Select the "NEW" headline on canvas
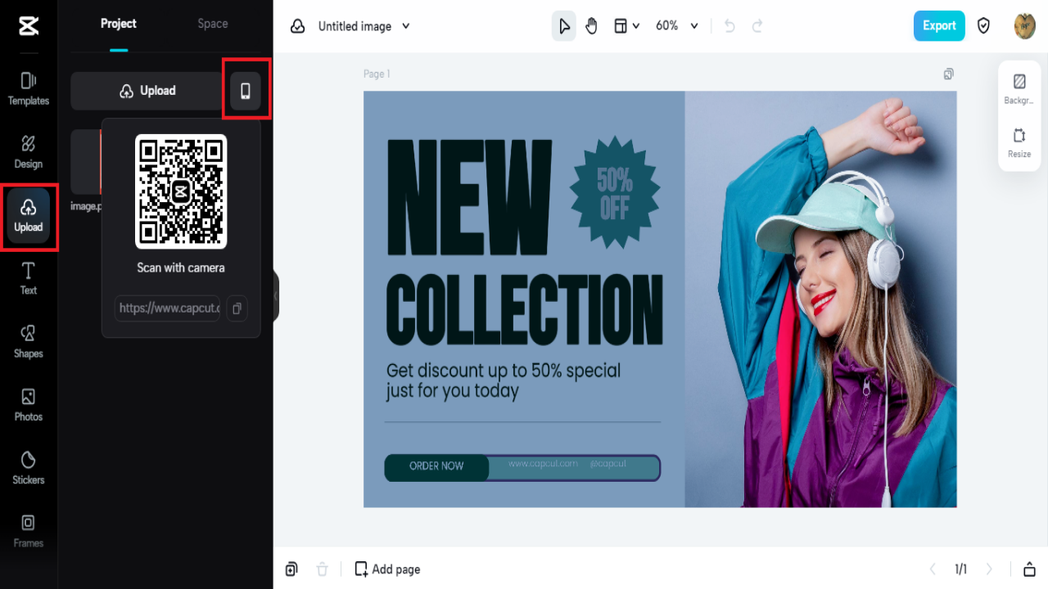This screenshot has height=589, width=1048. 470,198
